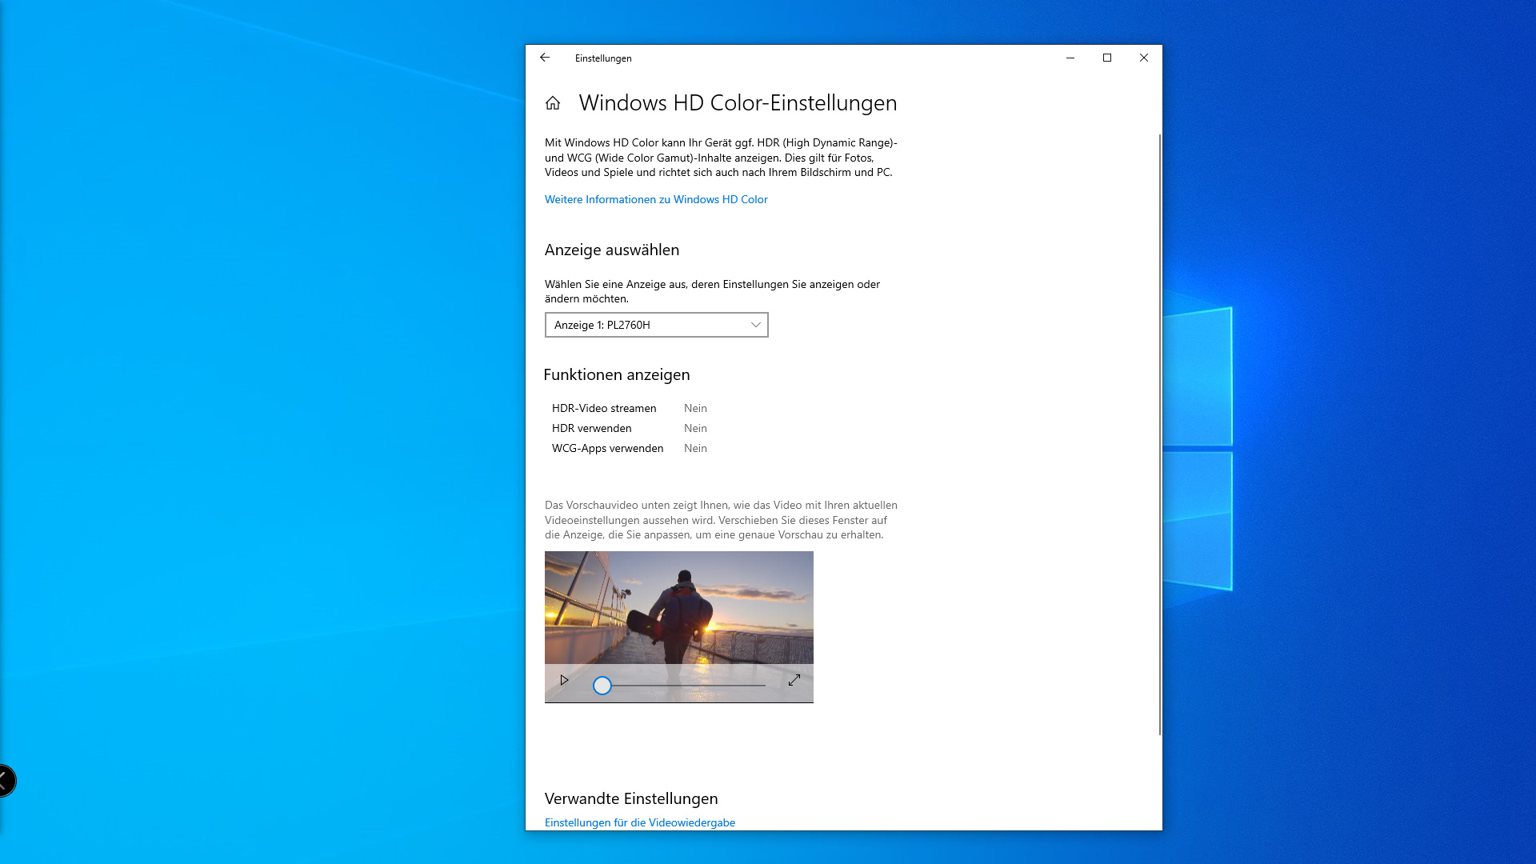The height and width of the screenshot is (864, 1536).
Task: Close the Einstellungen window
Action: pyautogui.click(x=1144, y=58)
